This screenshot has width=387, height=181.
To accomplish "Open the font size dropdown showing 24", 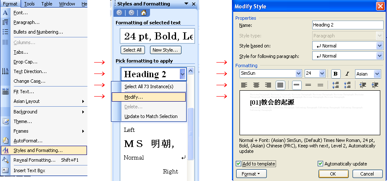I will coord(322,74).
